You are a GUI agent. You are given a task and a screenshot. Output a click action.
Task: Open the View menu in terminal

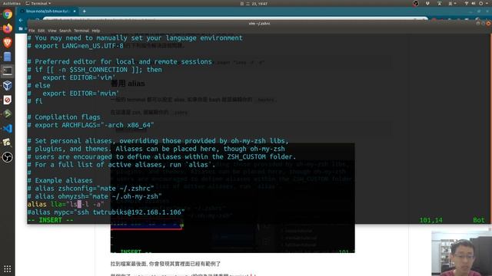(x=52, y=31)
